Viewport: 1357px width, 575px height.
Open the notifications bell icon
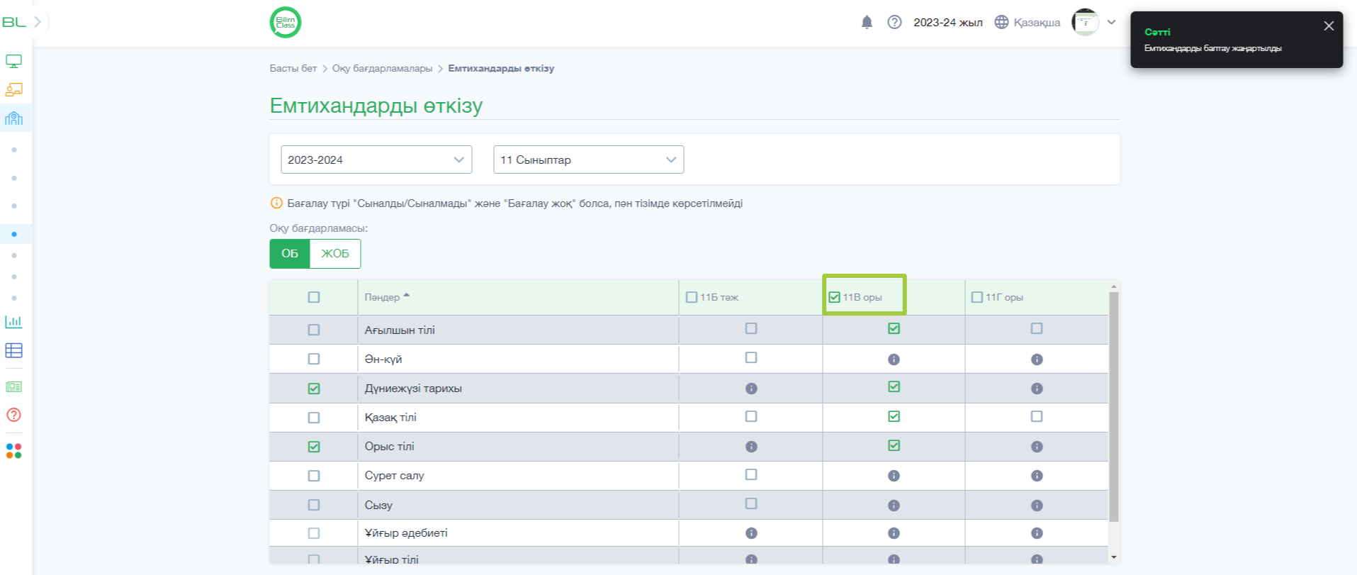click(x=867, y=22)
